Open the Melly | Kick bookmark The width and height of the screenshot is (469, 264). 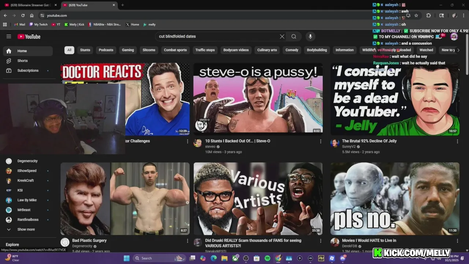[x=74, y=25]
